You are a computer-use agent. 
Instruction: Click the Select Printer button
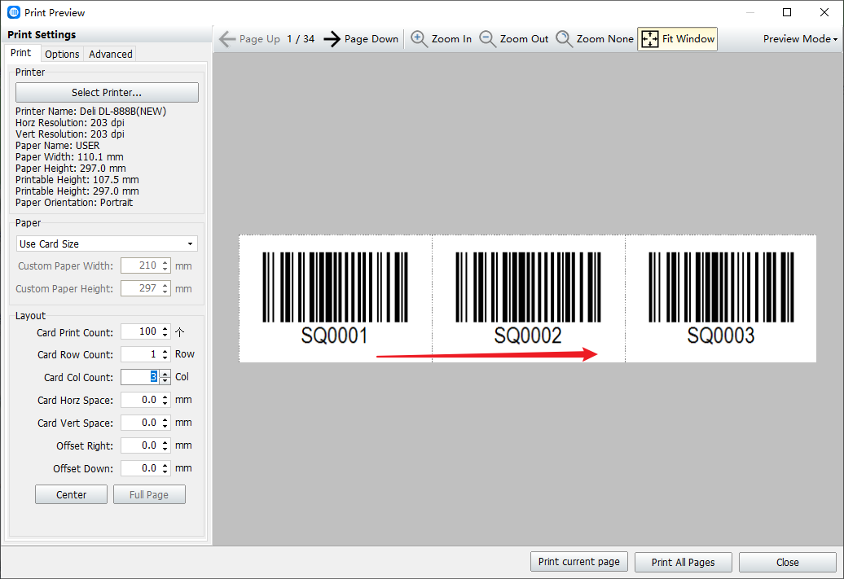[x=107, y=93]
